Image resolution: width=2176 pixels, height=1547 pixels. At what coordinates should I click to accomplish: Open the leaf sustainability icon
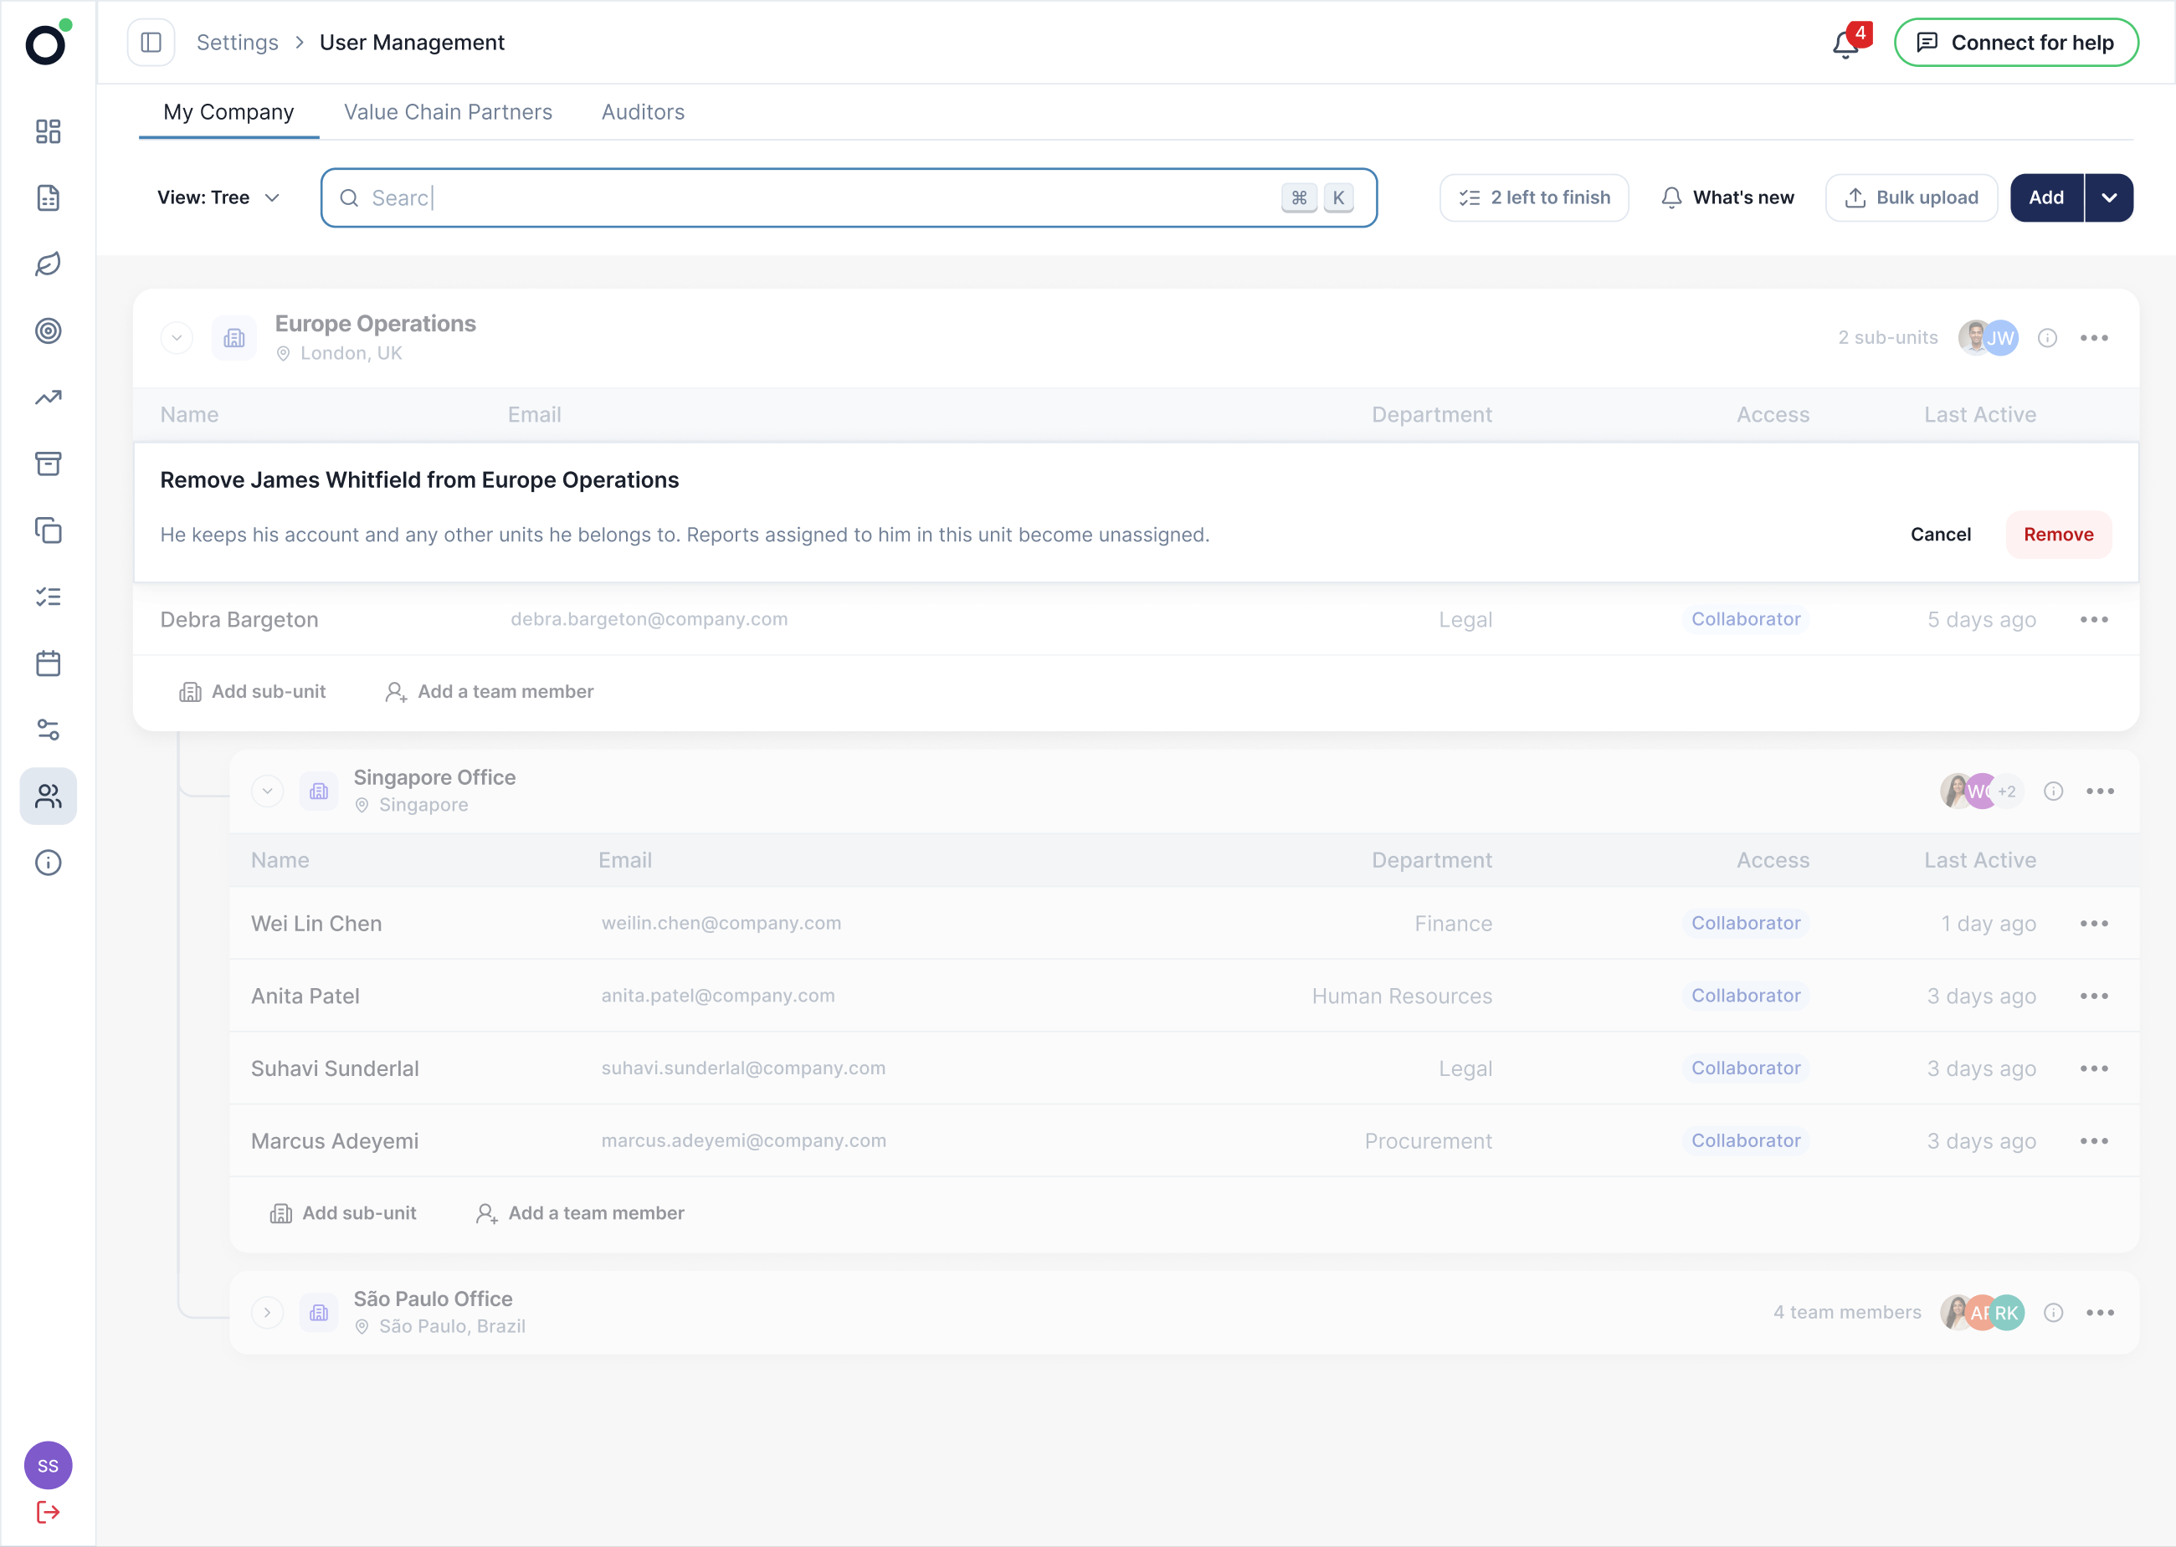coord(49,265)
